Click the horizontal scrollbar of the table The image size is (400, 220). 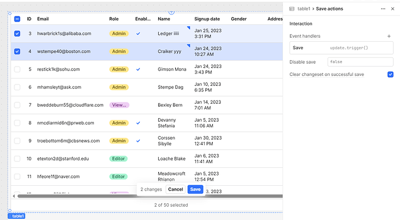click(150, 196)
